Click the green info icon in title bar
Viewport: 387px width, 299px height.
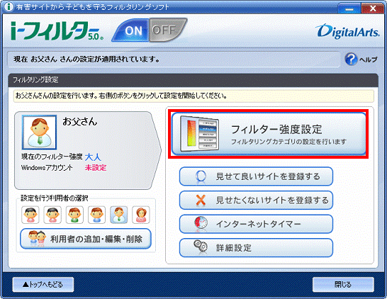tap(9, 7)
